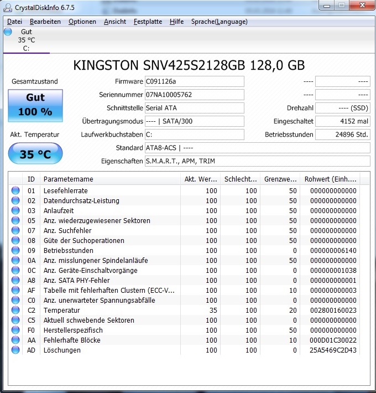
Task: Click status orb for Anz. SATA PHY-Fehler
Action: (15, 280)
